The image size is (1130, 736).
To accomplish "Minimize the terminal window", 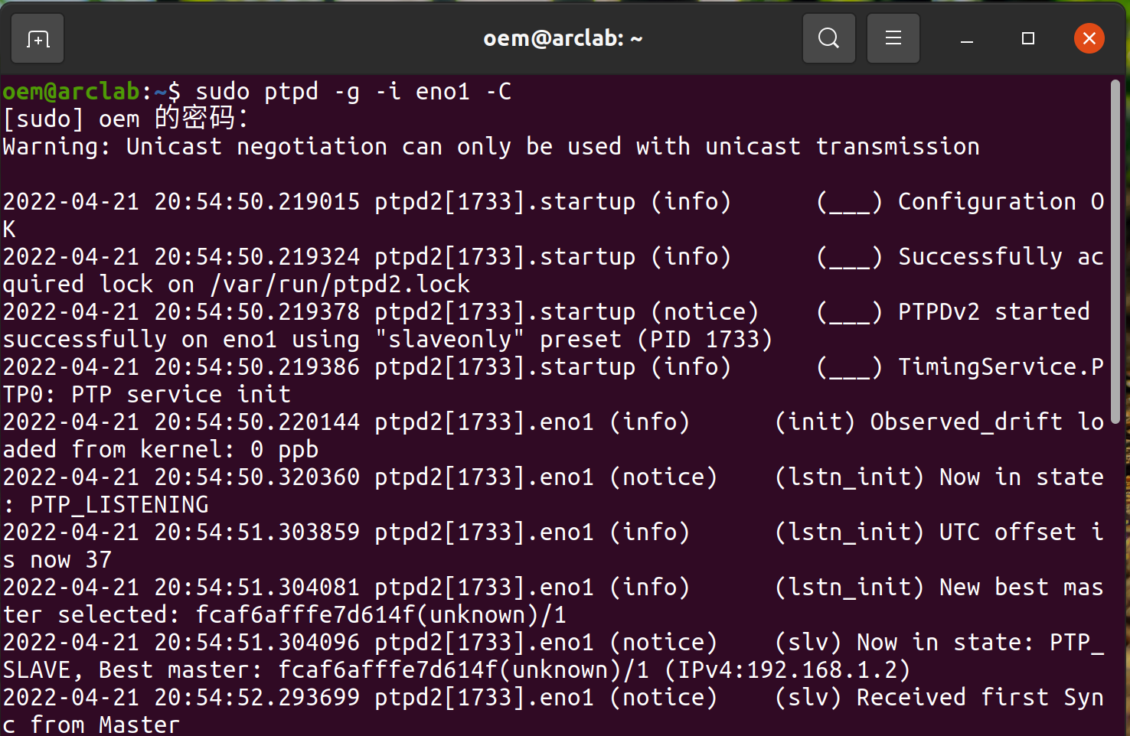I will pos(967,38).
